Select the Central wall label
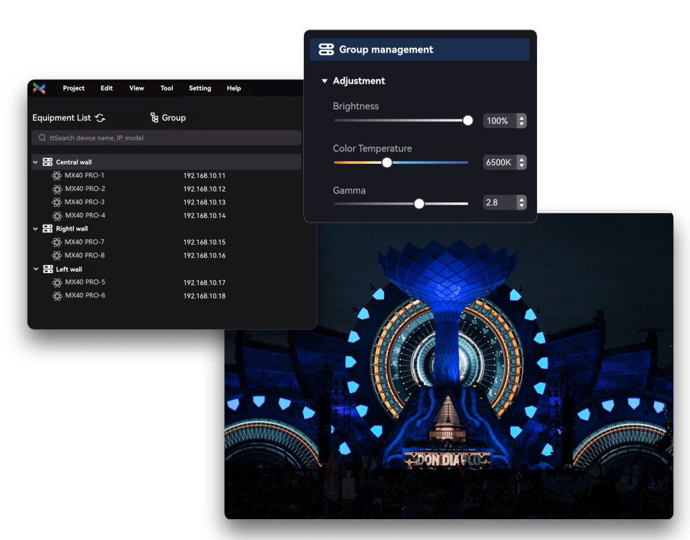The width and height of the screenshot is (690, 540). pyautogui.click(x=73, y=162)
